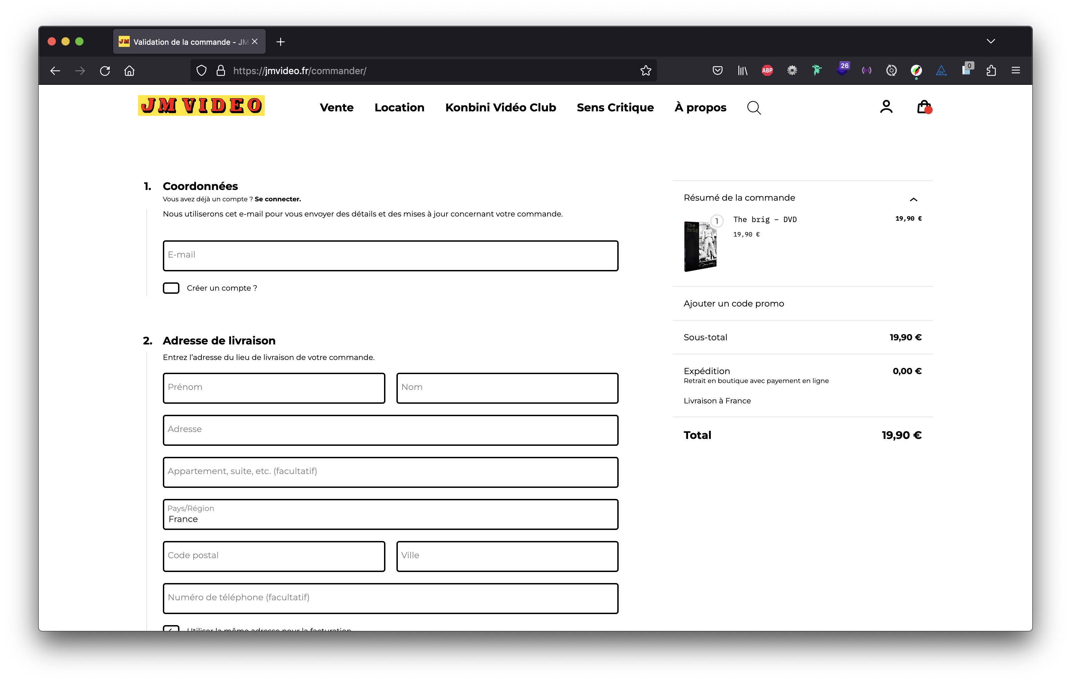1071x682 pixels.
Task: Click the shield tracking protection icon
Action: 202,71
